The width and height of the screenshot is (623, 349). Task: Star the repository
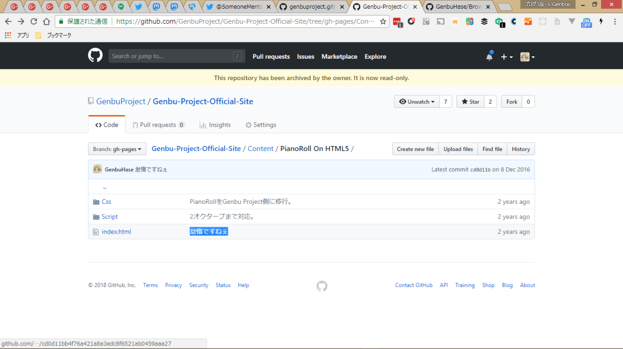pyautogui.click(x=470, y=101)
